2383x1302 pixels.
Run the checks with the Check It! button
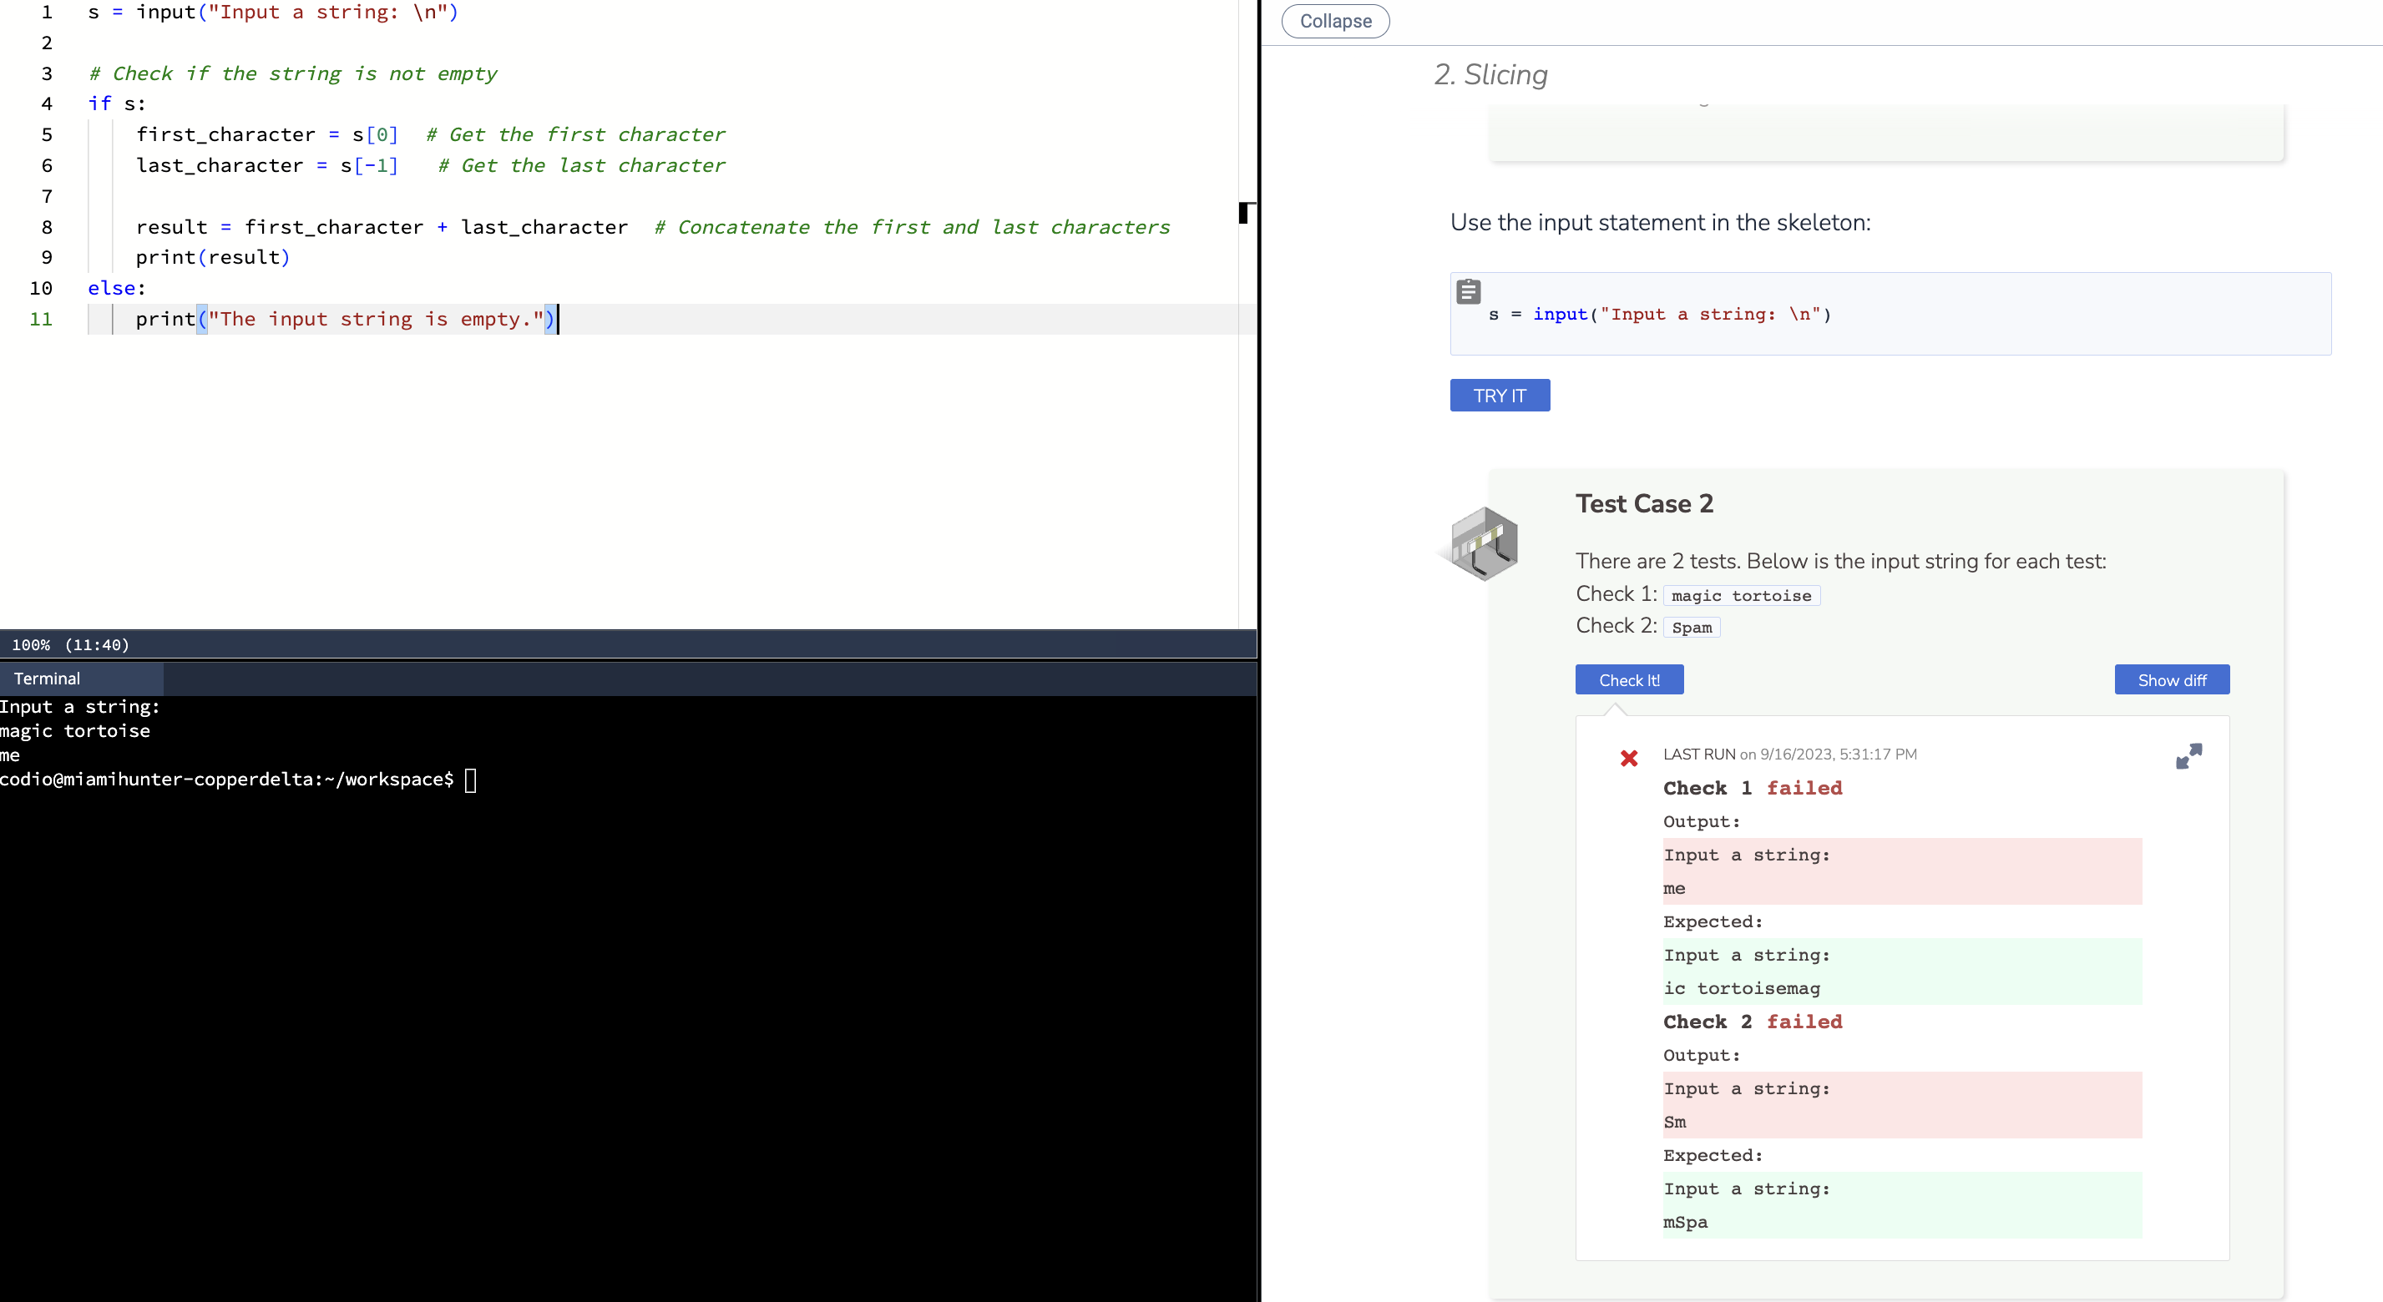(1629, 679)
